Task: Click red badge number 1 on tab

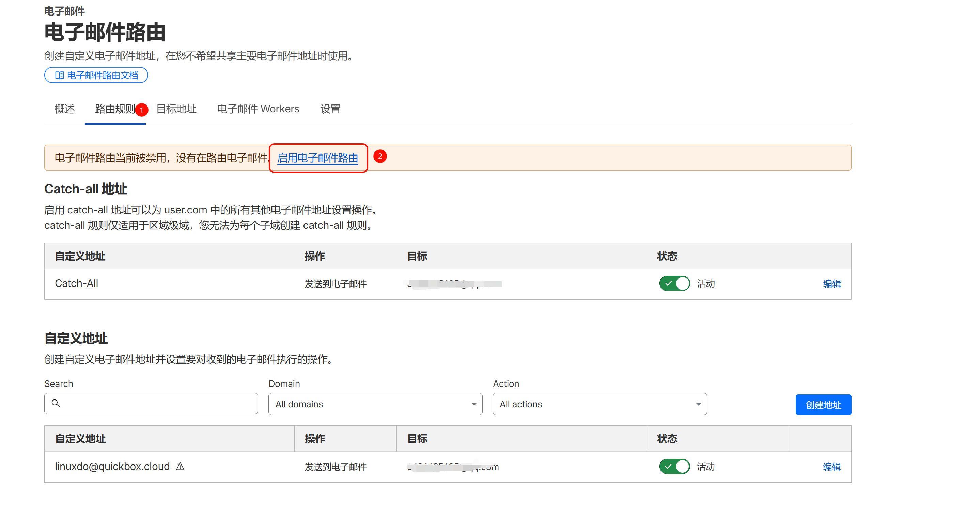Action: coord(142,110)
